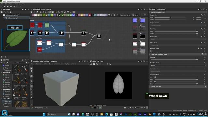The width and height of the screenshot is (208, 117).
Task: Click the info icon in Graph toolbar
Action: coord(41,12)
